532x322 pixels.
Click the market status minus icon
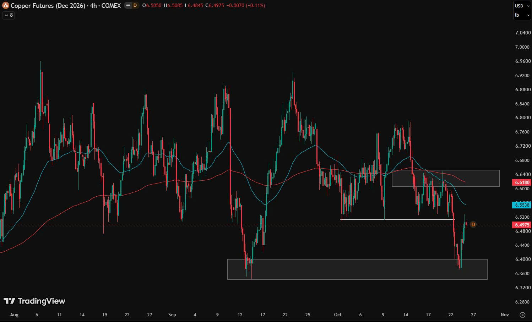[x=128, y=5]
